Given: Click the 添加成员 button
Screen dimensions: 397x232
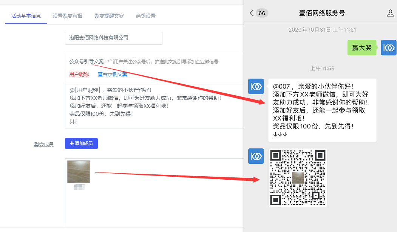Looking at the screenshot, I should 81,143.
